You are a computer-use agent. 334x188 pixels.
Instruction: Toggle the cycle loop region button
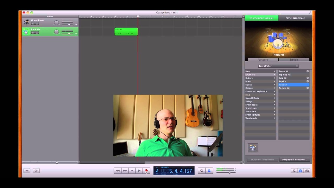tap(201, 171)
